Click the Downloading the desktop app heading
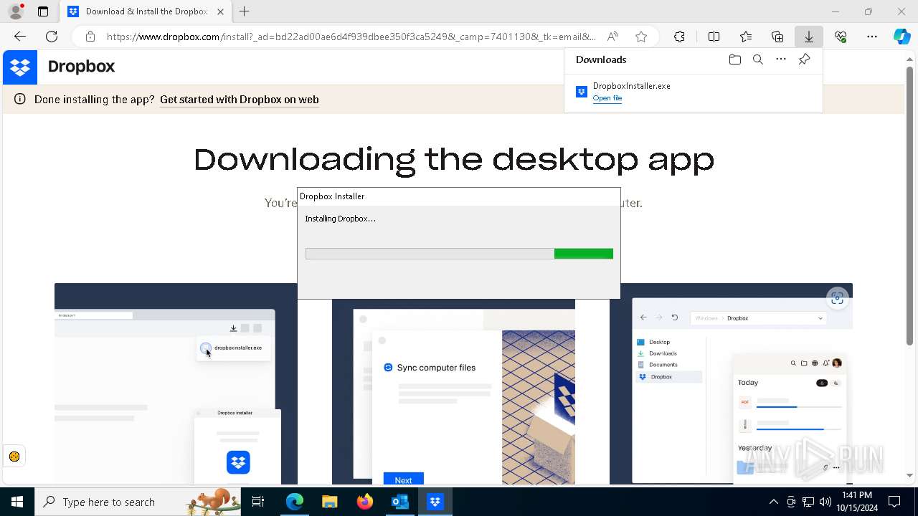 454,159
